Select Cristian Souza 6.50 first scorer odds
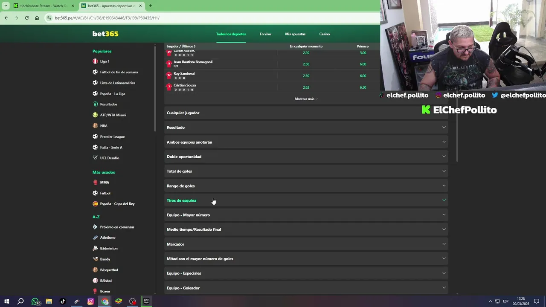Viewport: 546px width, 307px height. pyautogui.click(x=363, y=87)
